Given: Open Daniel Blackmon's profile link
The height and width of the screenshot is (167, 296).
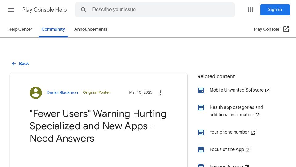Looking at the screenshot, I should [62, 92].
